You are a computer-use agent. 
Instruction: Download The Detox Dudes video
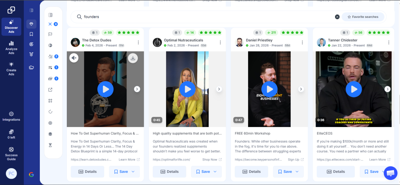click(133, 58)
